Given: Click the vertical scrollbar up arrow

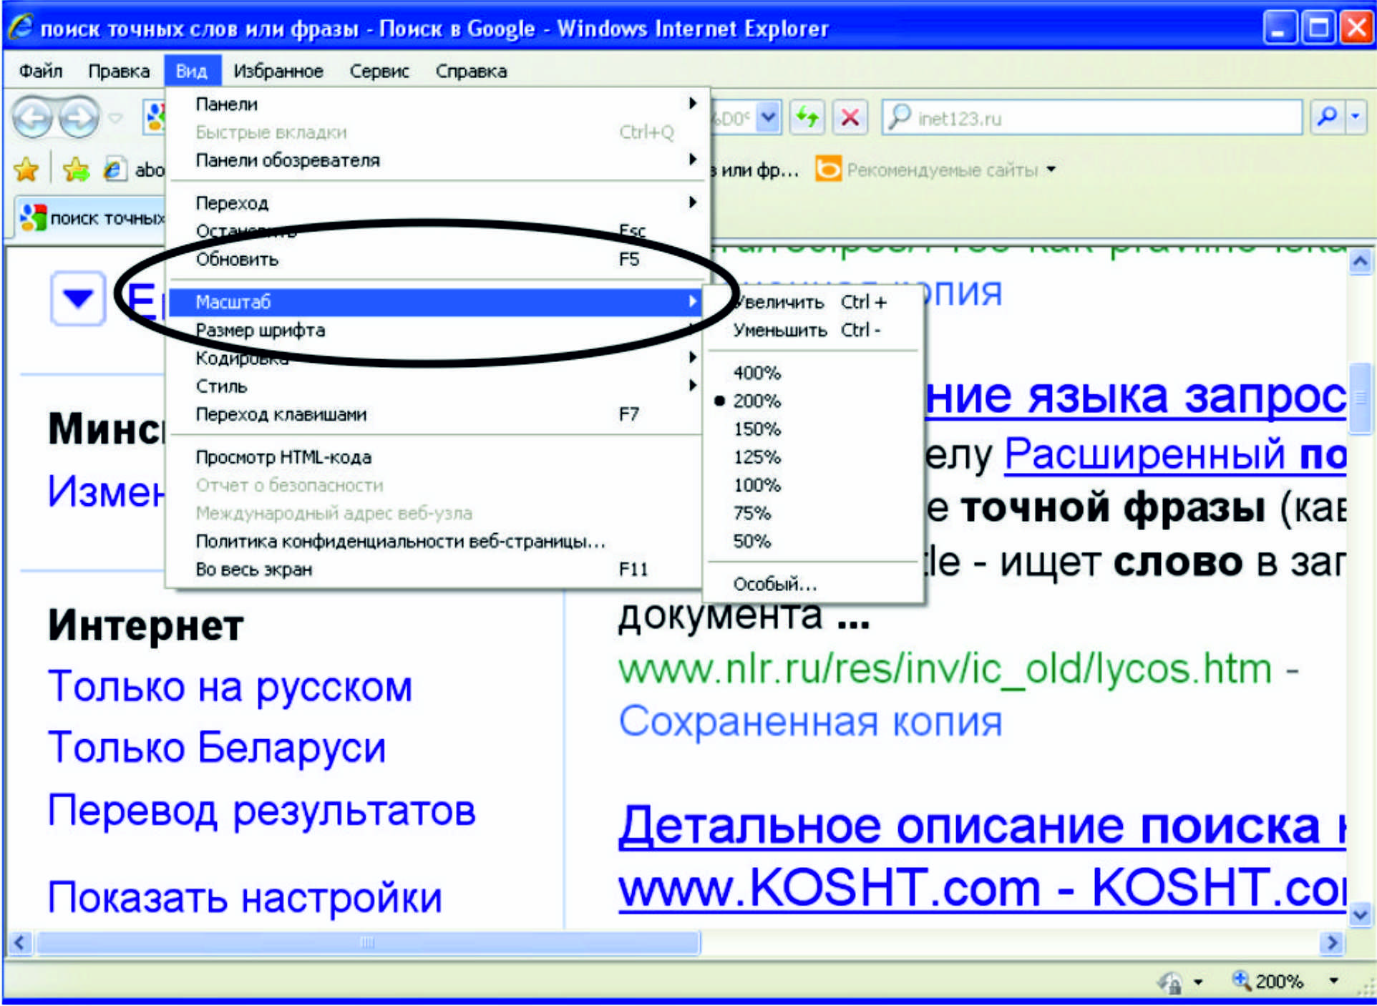Looking at the screenshot, I should click(1360, 262).
